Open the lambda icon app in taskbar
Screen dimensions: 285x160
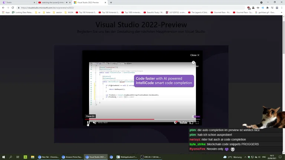coord(25,157)
